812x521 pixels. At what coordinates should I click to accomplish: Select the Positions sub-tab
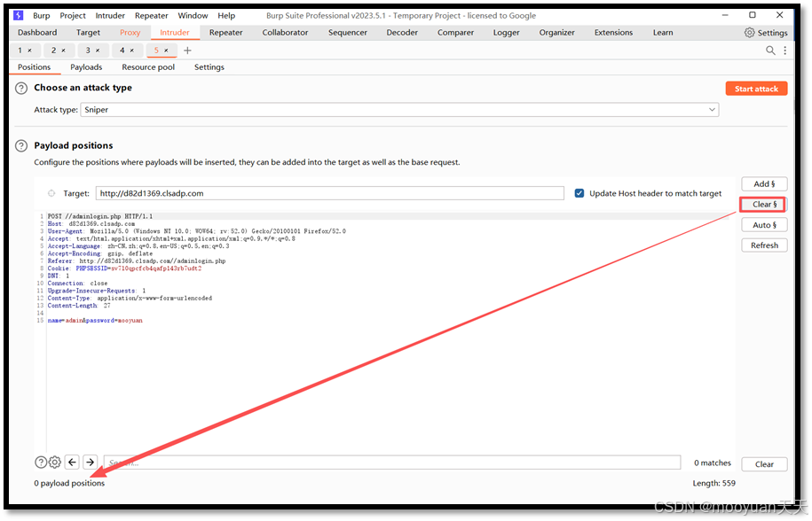[35, 67]
